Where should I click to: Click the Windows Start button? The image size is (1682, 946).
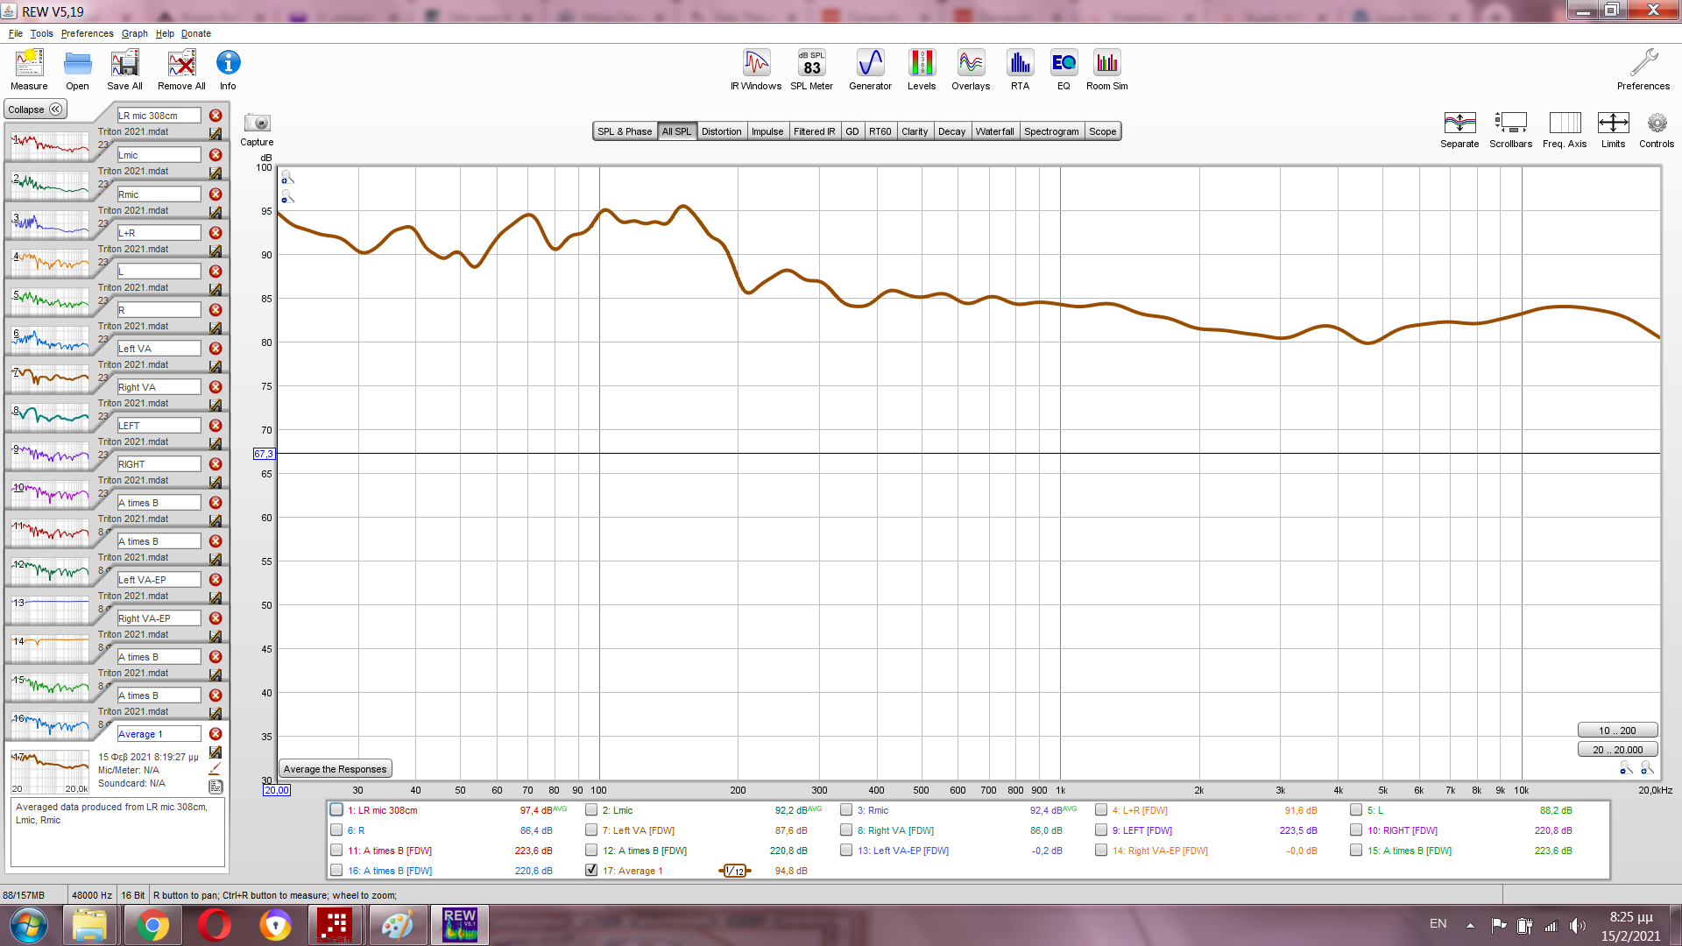(x=29, y=925)
